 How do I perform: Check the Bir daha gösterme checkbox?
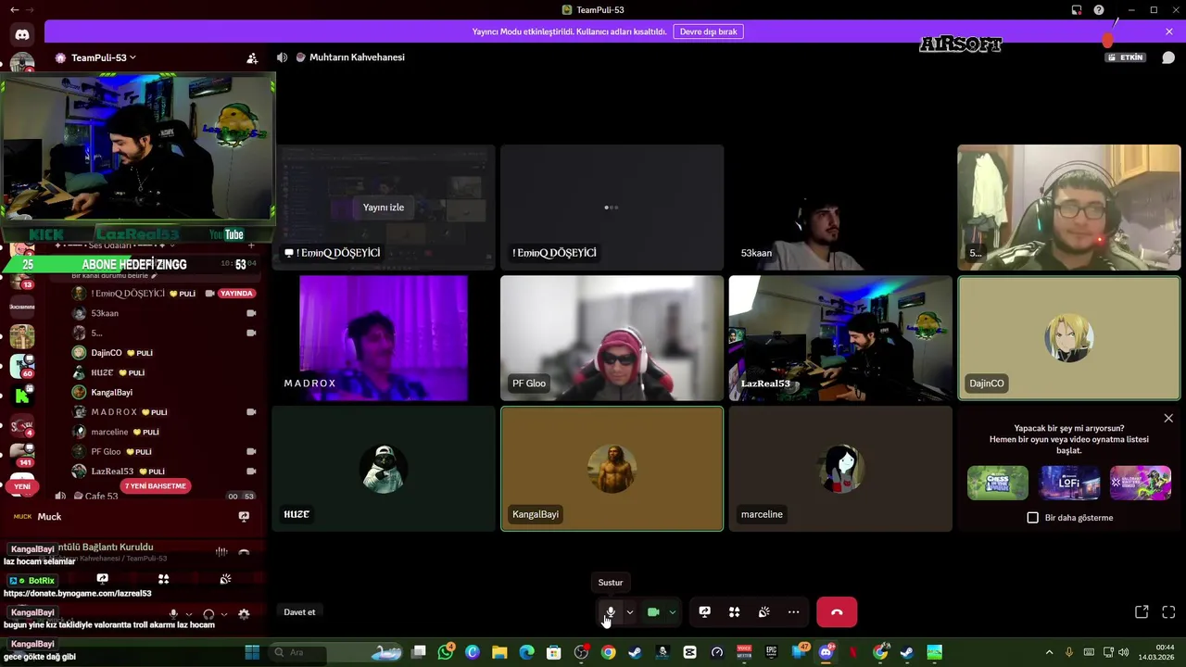[x=1033, y=518]
